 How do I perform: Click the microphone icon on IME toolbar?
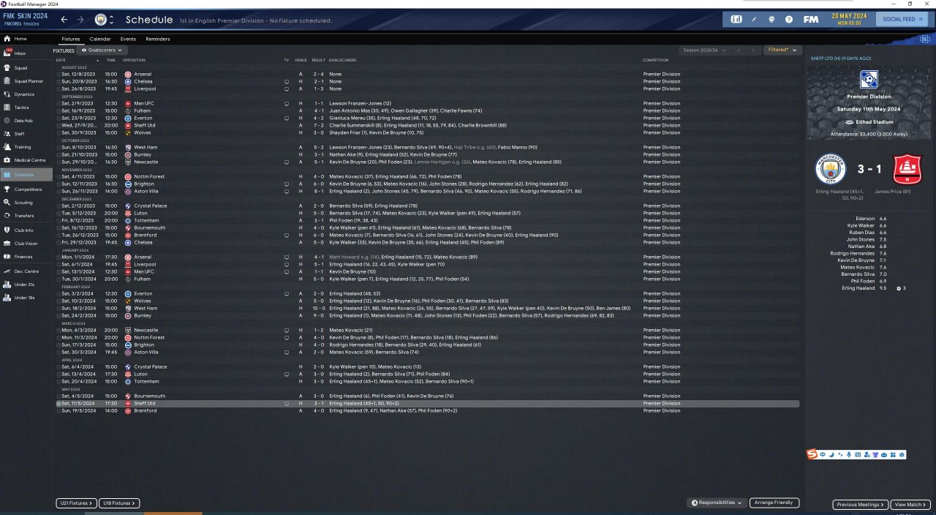[848, 455]
